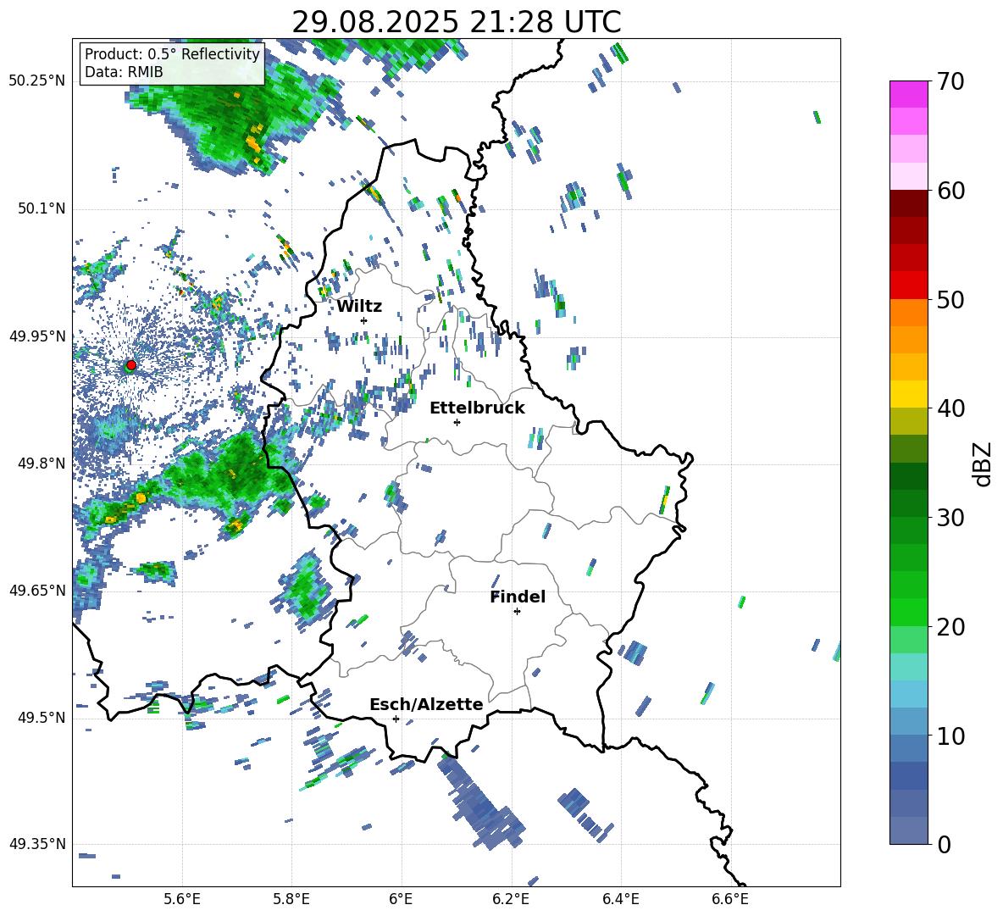
Task: Click the 5.8°E longitude label
Action: 291,899
